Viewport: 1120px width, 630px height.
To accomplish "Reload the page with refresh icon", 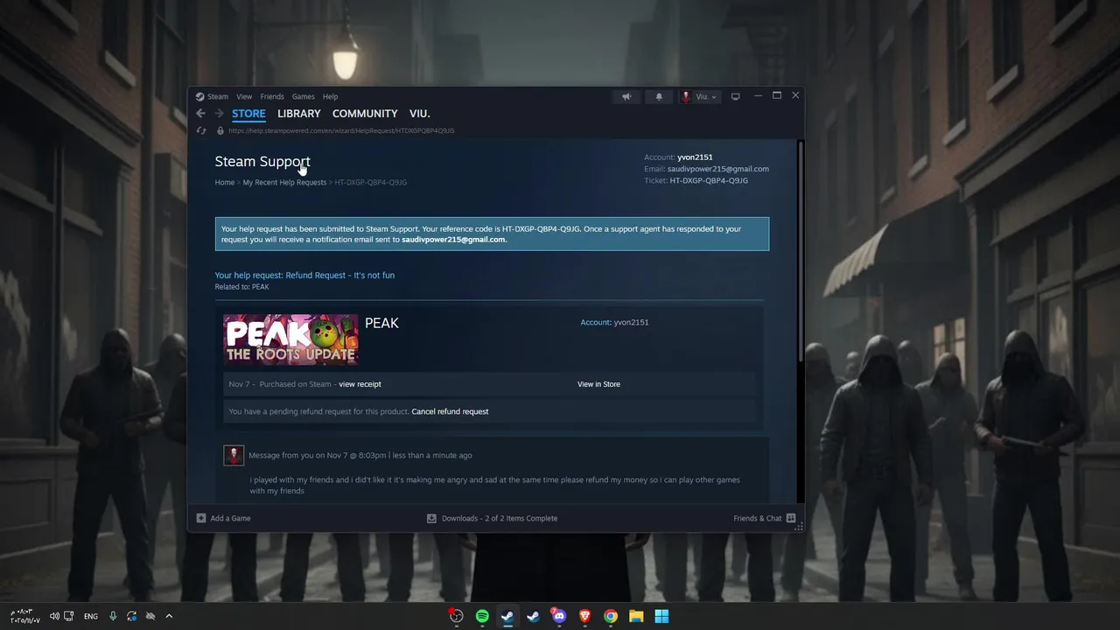I will [201, 130].
